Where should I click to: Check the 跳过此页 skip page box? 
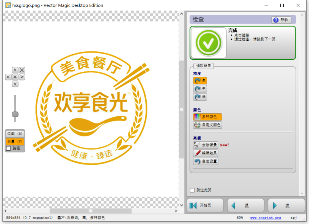click(x=192, y=190)
